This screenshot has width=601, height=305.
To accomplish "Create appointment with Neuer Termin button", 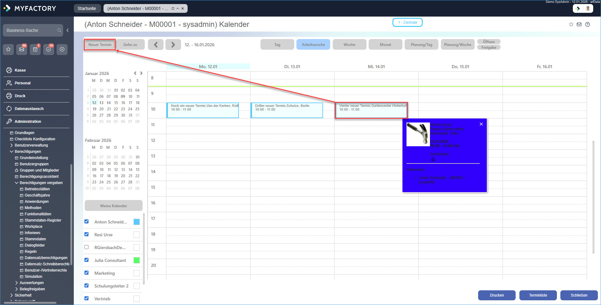I will tap(100, 45).
